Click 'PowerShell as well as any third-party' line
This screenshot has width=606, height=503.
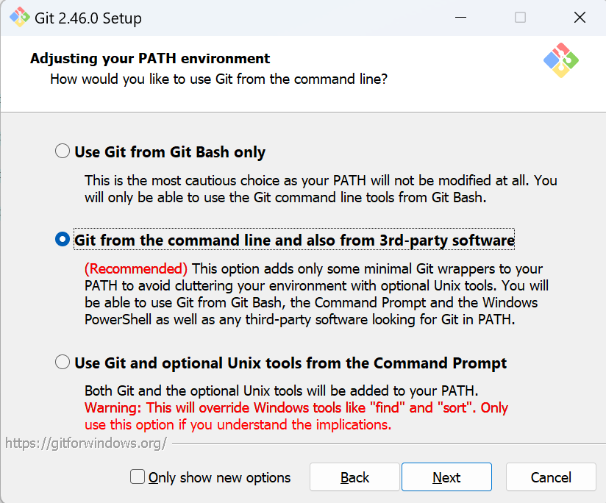[300, 319]
